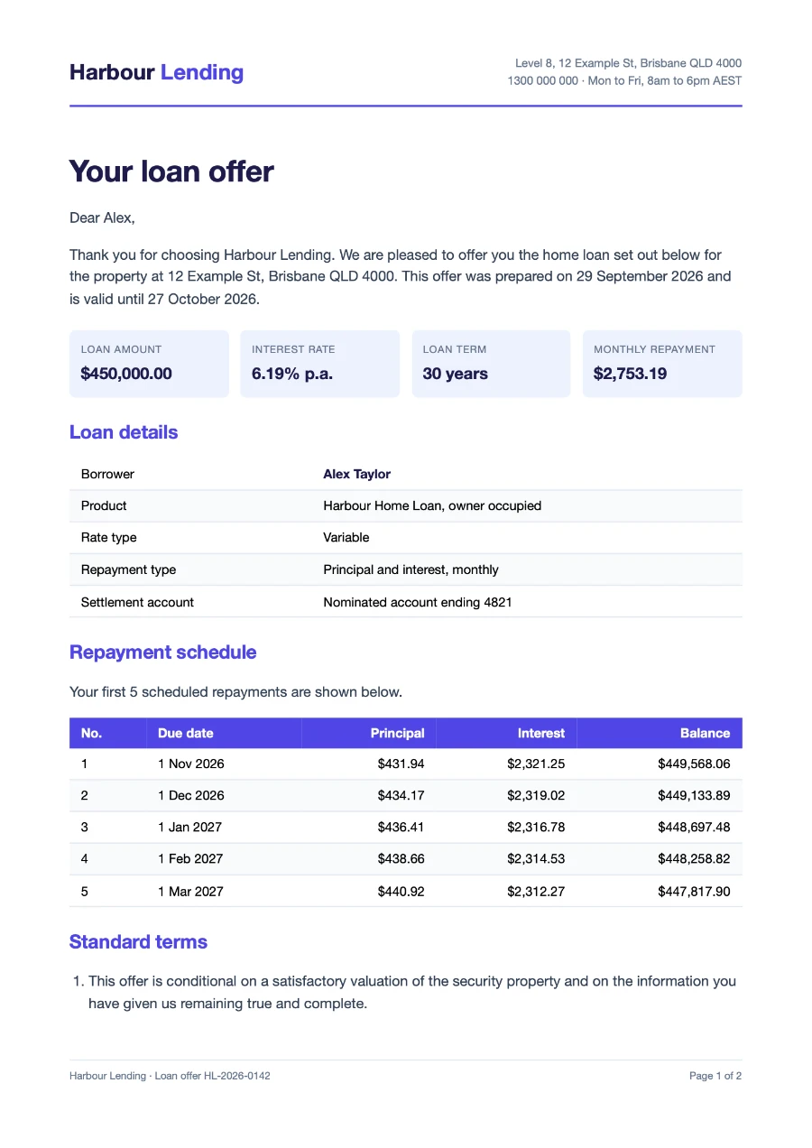Screen dimensions: 812x1148
Task: Click term 1 about satisfactory valuation
Action: (412, 992)
